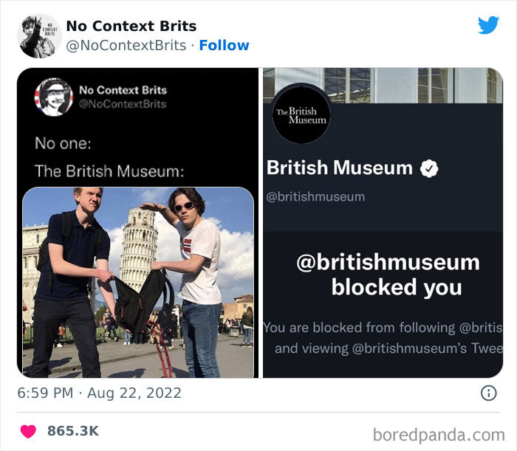
Task: Click the Twitter bird logo
Action: pyautogui.click(x=488, y=25)
